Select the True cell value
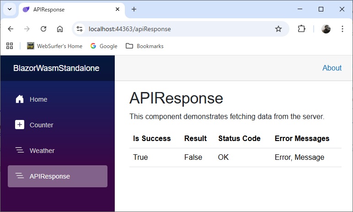This screenshot has width=353, height=212. tap(140, 157)
